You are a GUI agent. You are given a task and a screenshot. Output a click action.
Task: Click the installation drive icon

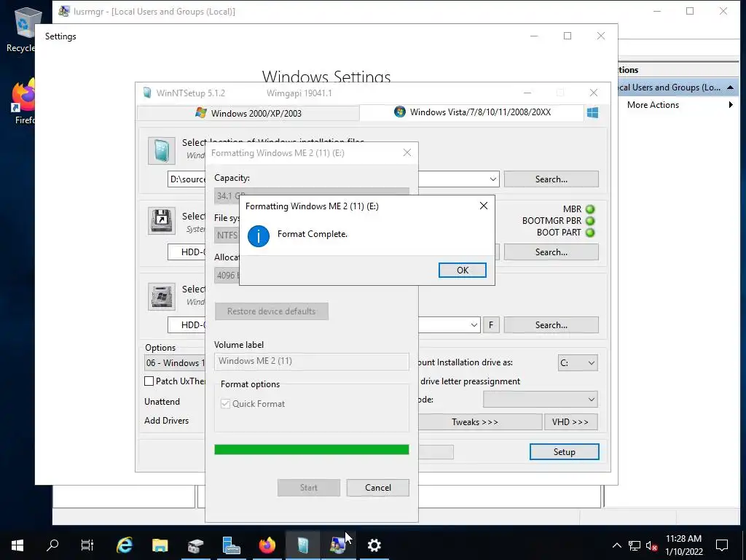tap(161, 296)
